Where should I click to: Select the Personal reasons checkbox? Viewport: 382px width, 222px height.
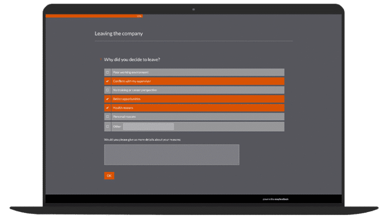tap(107, 117)
